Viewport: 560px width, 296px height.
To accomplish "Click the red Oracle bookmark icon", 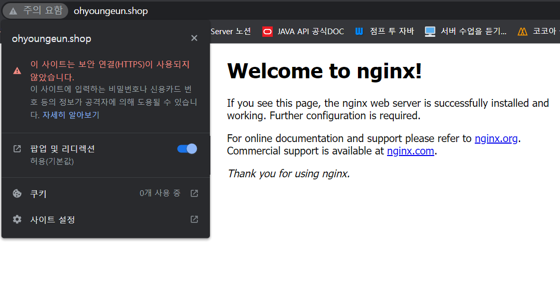I will [268, 32].
